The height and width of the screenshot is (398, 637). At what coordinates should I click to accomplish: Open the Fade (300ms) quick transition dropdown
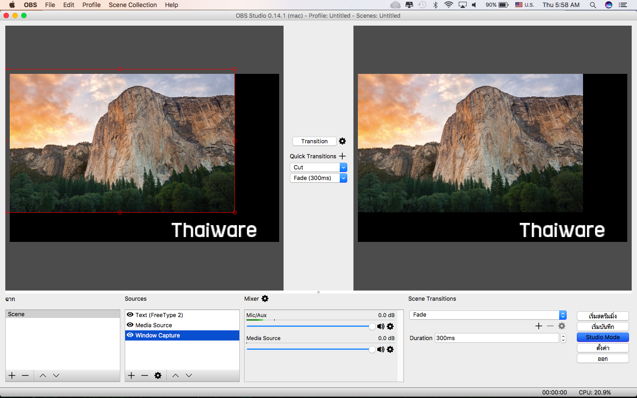[343, 178]
